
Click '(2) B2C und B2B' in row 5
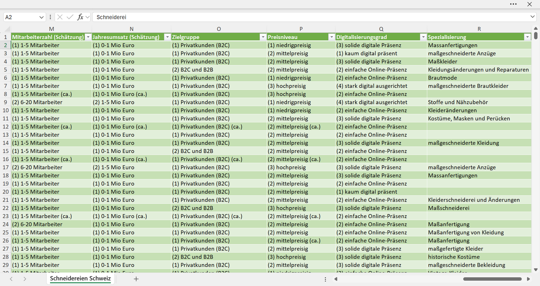pos(219,69)
